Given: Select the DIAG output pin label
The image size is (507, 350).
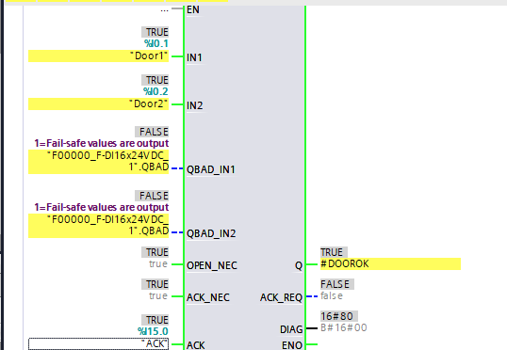Looking at the screenshot, I should click(x=291, y=329).
